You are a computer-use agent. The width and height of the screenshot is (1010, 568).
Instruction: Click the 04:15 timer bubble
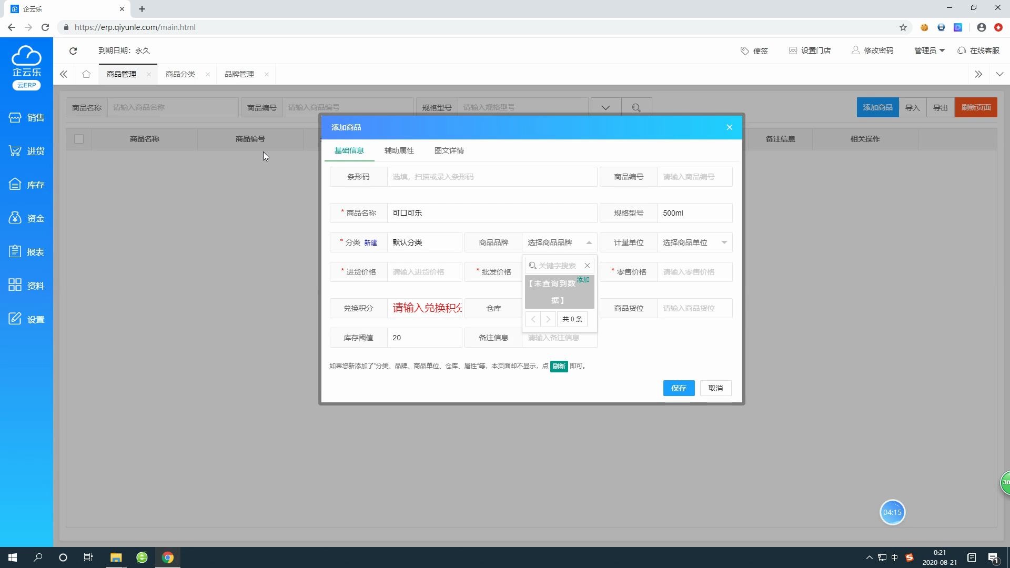(892, 512)
